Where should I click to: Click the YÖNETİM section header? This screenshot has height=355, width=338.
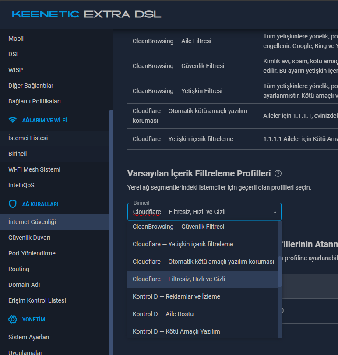pyautogui.click(x=34, y=320)
